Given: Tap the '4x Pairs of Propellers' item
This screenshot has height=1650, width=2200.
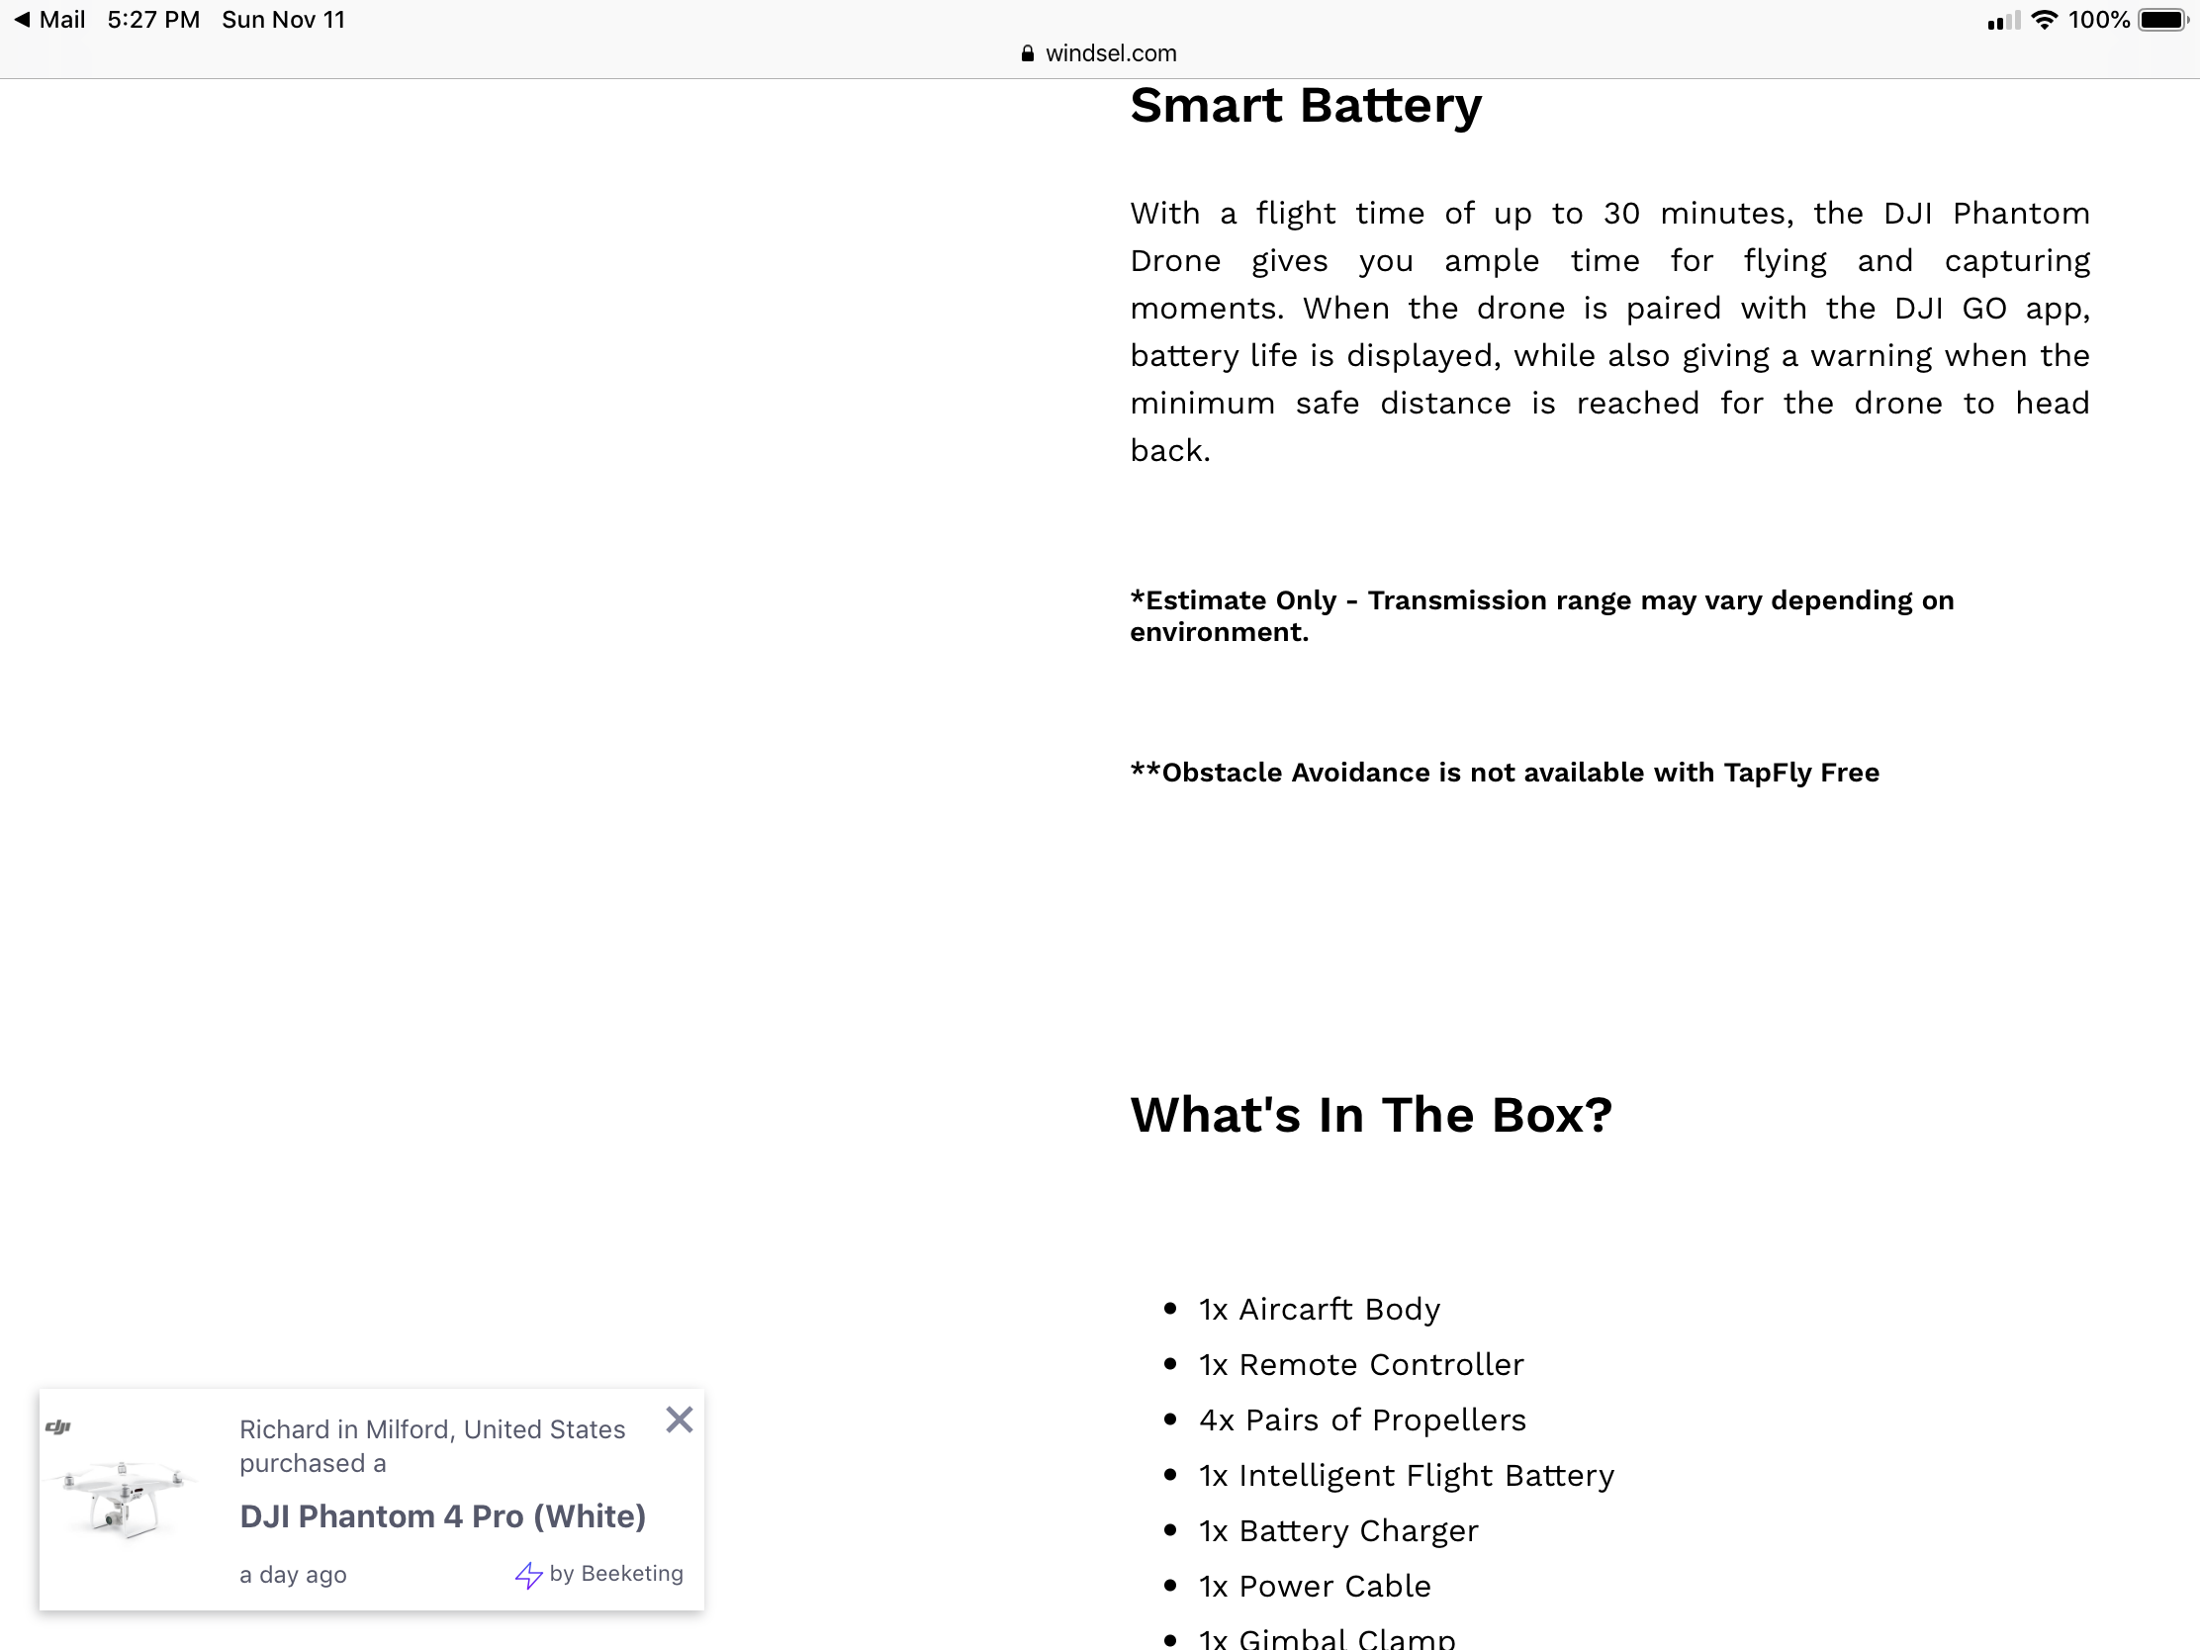Looking at the screenshot, I should [x=1361, y=1421].
